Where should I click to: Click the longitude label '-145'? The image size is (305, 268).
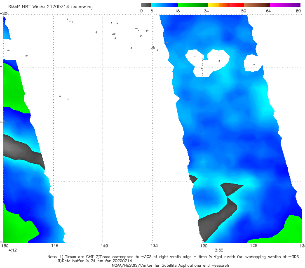pos(53,246)
